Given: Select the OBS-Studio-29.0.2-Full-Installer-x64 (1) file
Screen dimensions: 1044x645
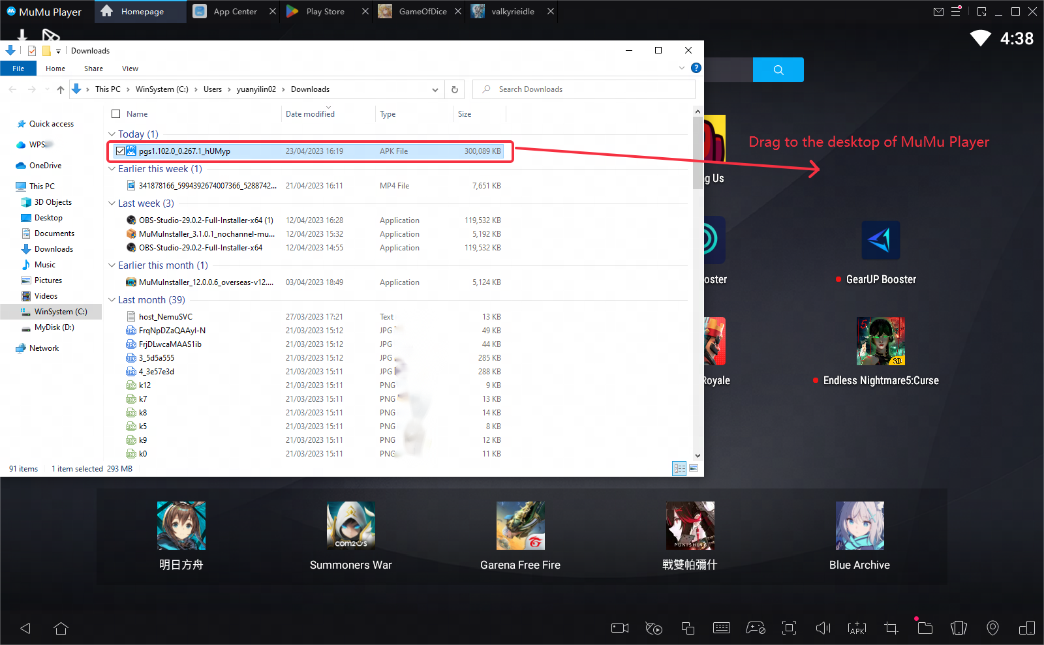Looking at the screenshot, I should pyautogui.click(x=206, y=220).
